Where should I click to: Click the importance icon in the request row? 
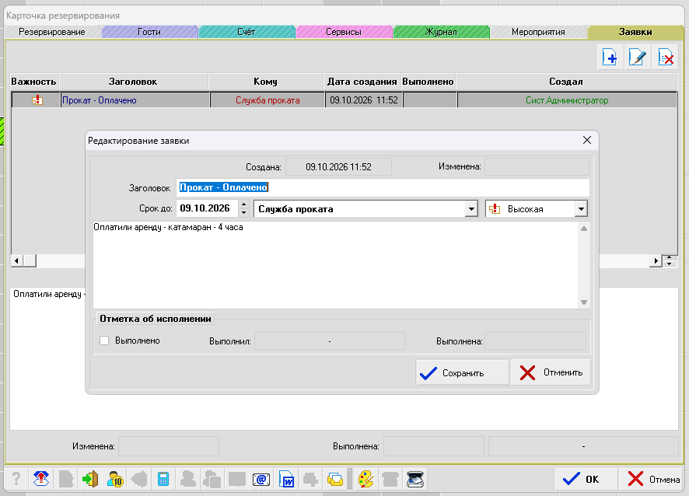(37, 100)
